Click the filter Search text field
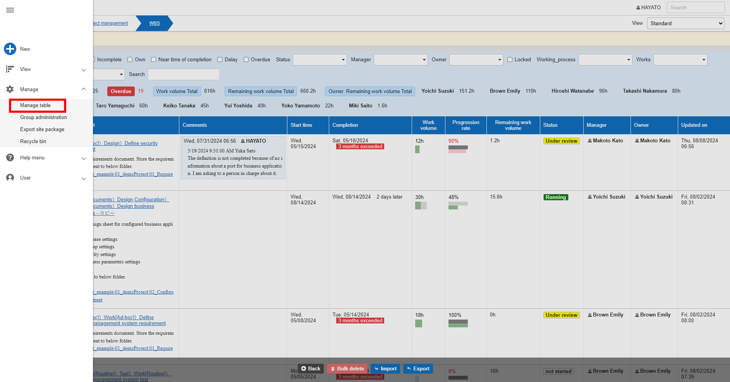Viewport: 730px width, 382px height. pyautogui.click(x=184, y=74)
